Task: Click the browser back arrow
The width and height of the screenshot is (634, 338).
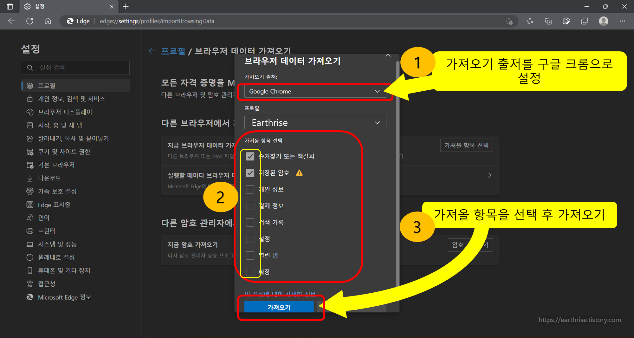Action: [x=12, y=21]
